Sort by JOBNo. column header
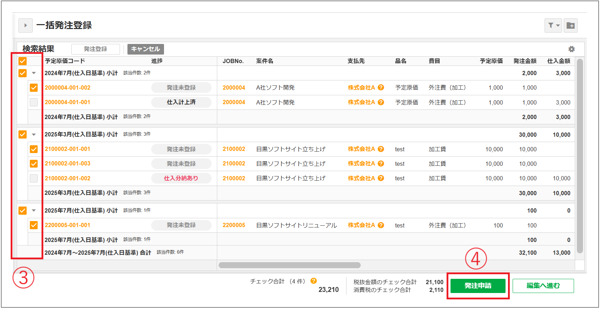Viewport: 601px width, 310px height. coord(233,61)
